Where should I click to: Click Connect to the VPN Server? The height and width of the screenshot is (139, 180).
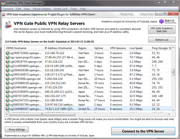[143, 131]
